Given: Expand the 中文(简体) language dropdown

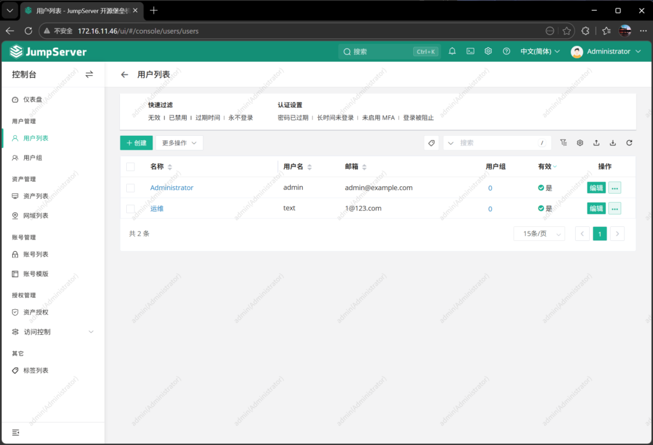Looking at the screenshot, I should (x=539, y=52).
